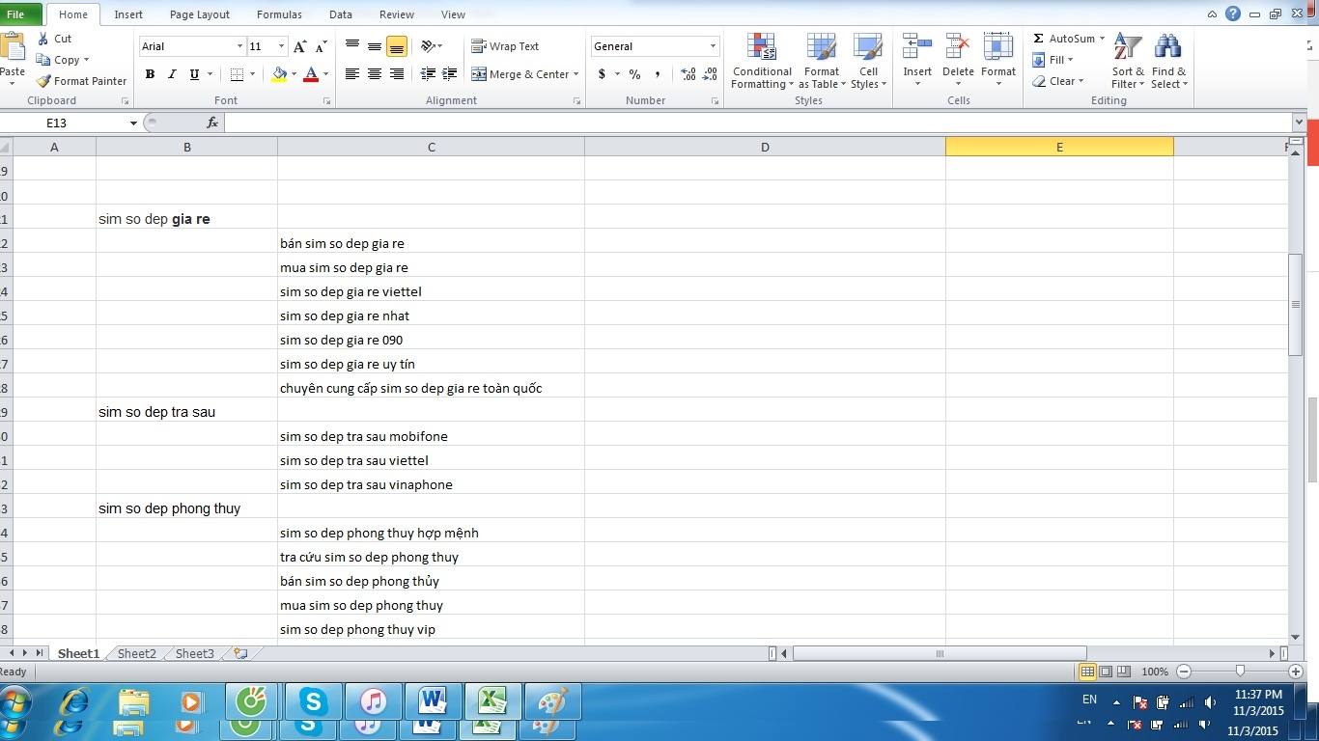1319x741 pixels.
Task: Click Decrease Decimal
Action: (710, 74)
